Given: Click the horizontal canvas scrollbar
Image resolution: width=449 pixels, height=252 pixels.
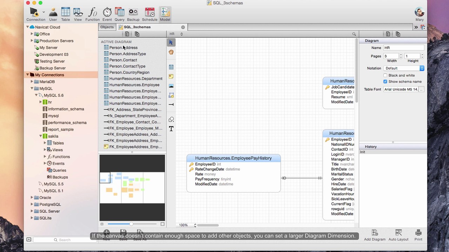Looking at the screenshot, I should click(208, 225).
